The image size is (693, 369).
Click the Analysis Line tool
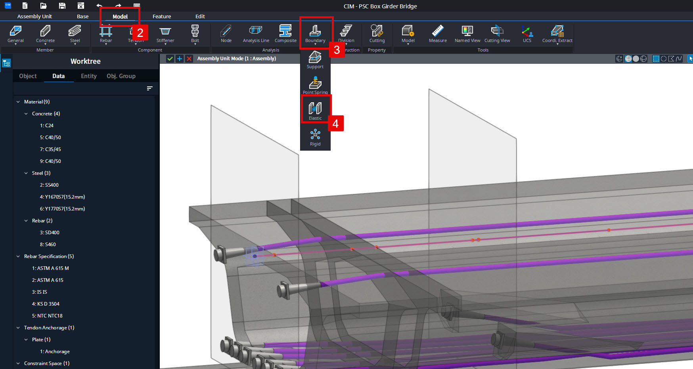[255, 34]
